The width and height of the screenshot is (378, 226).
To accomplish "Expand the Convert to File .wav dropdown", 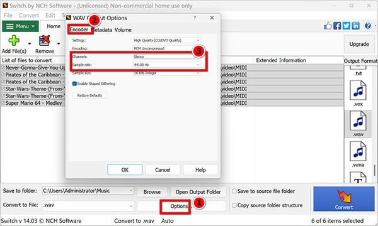I will pos(131,206).
